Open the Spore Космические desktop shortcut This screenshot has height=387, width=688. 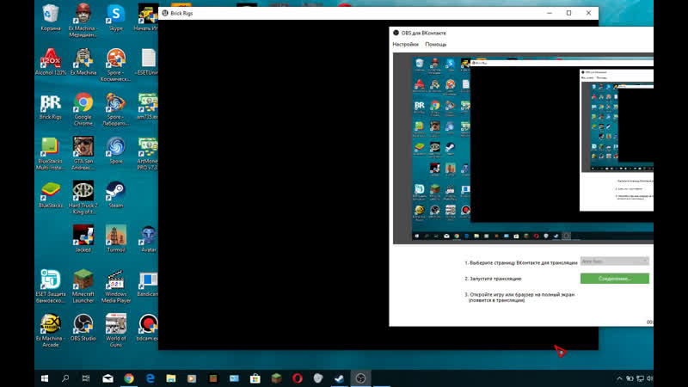(x=116, y=64)
